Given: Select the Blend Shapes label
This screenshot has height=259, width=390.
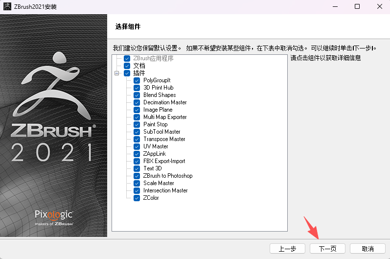Looking at the screenshot, I should 160,95.
